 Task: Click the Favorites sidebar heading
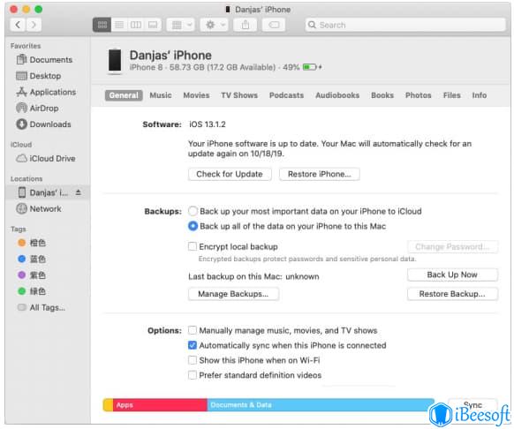[x=26, y=46]
